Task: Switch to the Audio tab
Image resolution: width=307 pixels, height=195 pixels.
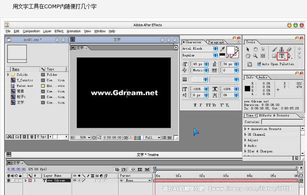Action: (263, 77)
